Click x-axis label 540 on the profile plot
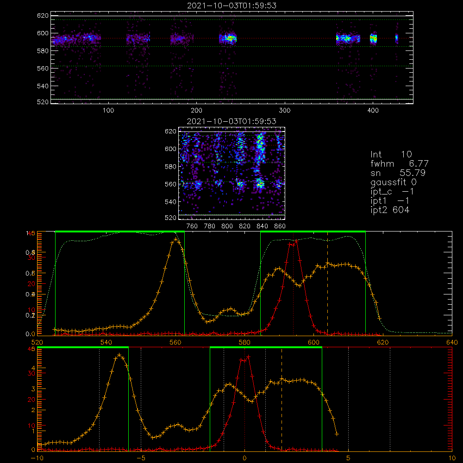The width and height of the screenshot is (463, 463). point(106,342)
